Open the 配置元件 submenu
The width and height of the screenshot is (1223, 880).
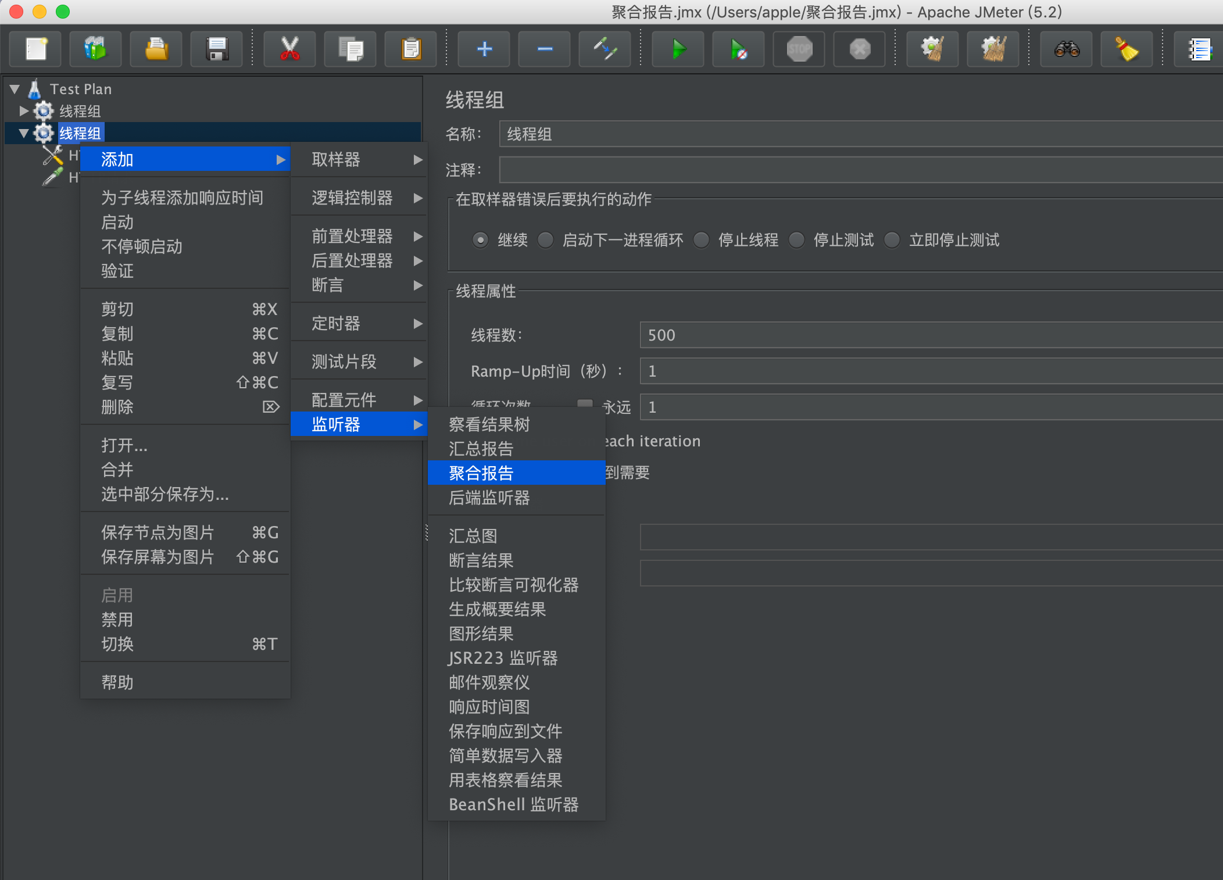pyautogui.click(x=359, y=400)
